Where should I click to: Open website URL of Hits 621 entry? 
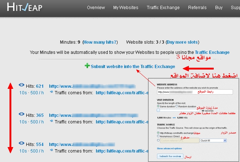92,86
